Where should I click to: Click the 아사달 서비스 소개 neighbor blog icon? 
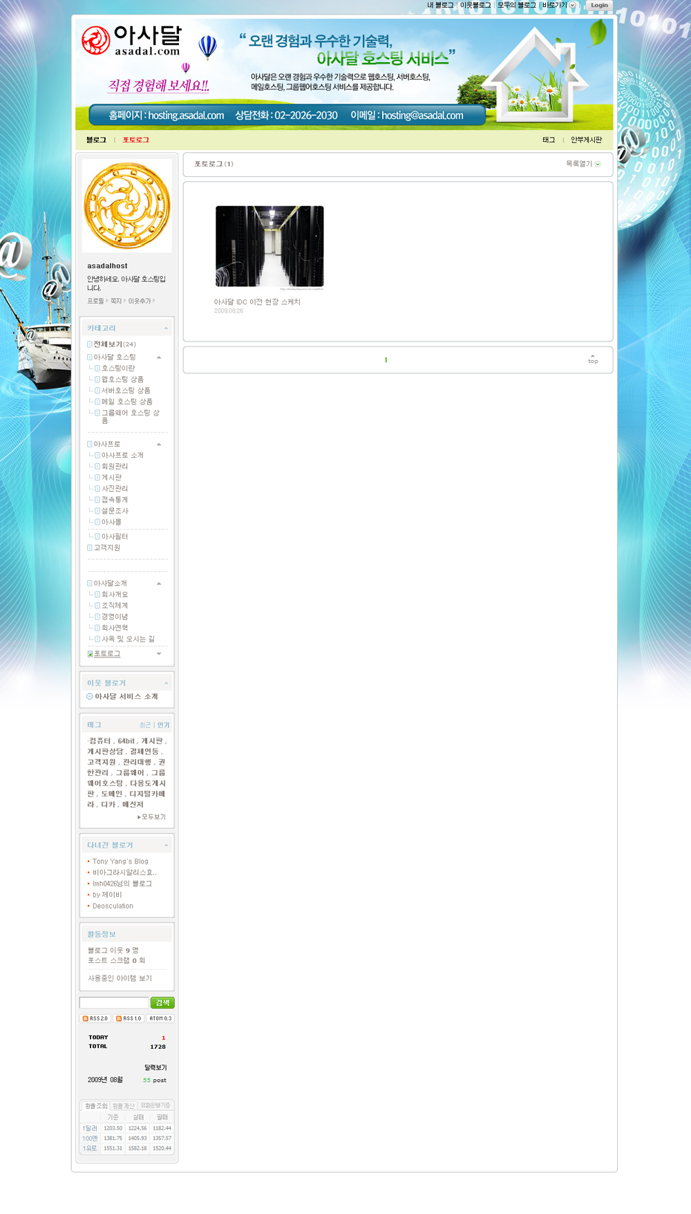90,697
